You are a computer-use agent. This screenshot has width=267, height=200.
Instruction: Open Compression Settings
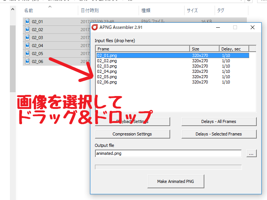(x=132, y=134)
